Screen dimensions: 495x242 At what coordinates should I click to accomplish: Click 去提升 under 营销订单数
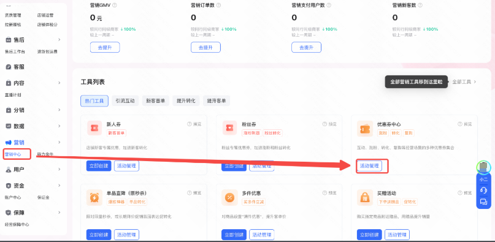tap(205, 48)
